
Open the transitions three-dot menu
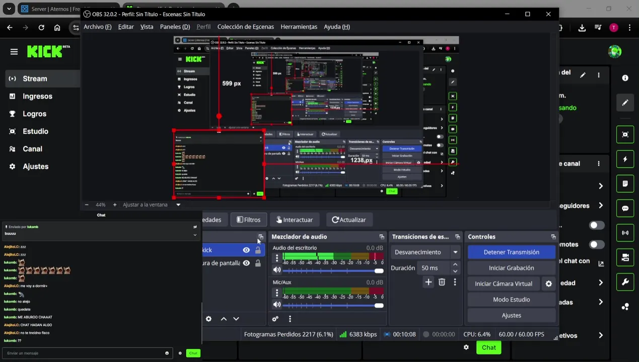click(x=455, y=282)
